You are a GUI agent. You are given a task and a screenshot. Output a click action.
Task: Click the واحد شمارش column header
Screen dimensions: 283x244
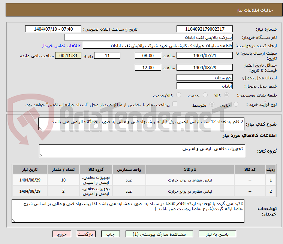(129, 170)
